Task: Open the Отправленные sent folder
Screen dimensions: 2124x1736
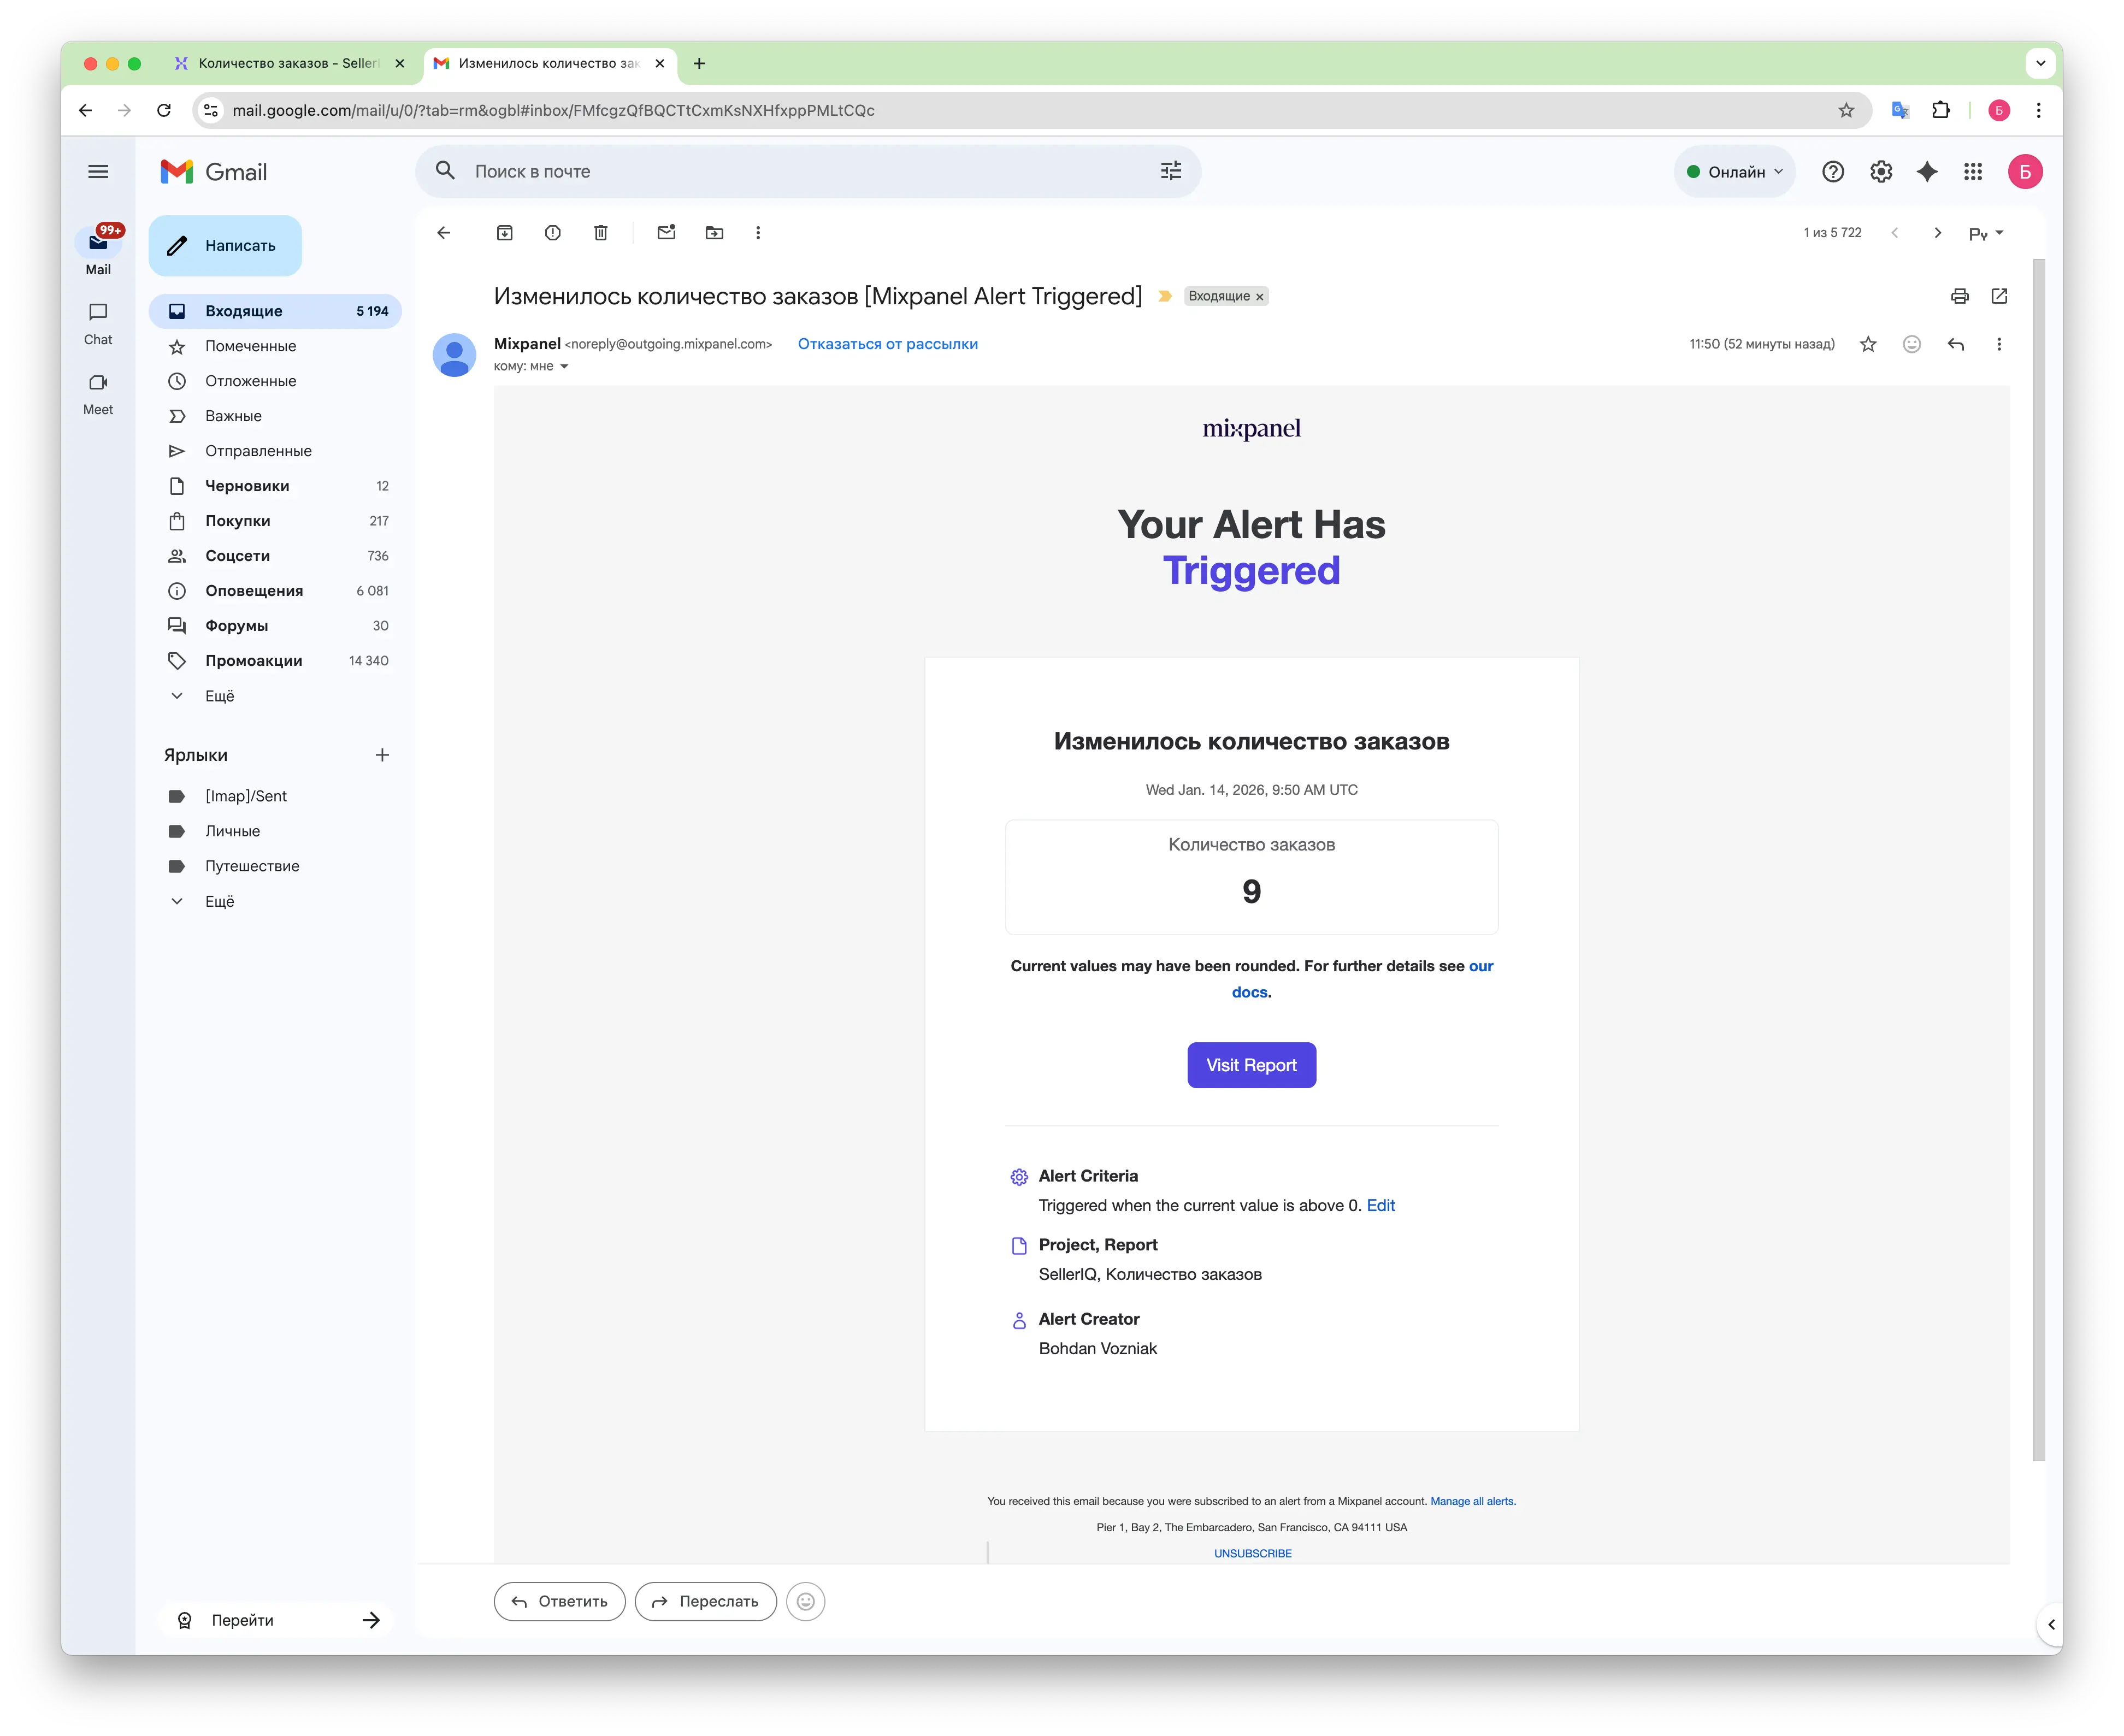Action: (275, 451)
